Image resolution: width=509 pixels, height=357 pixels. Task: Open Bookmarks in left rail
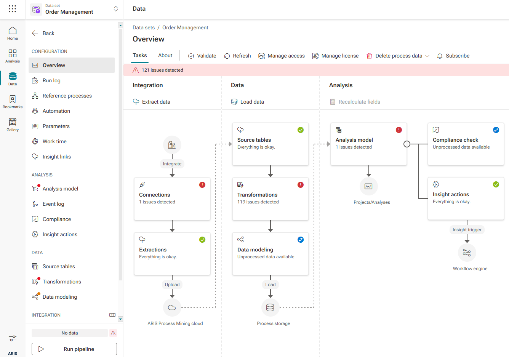13,102
